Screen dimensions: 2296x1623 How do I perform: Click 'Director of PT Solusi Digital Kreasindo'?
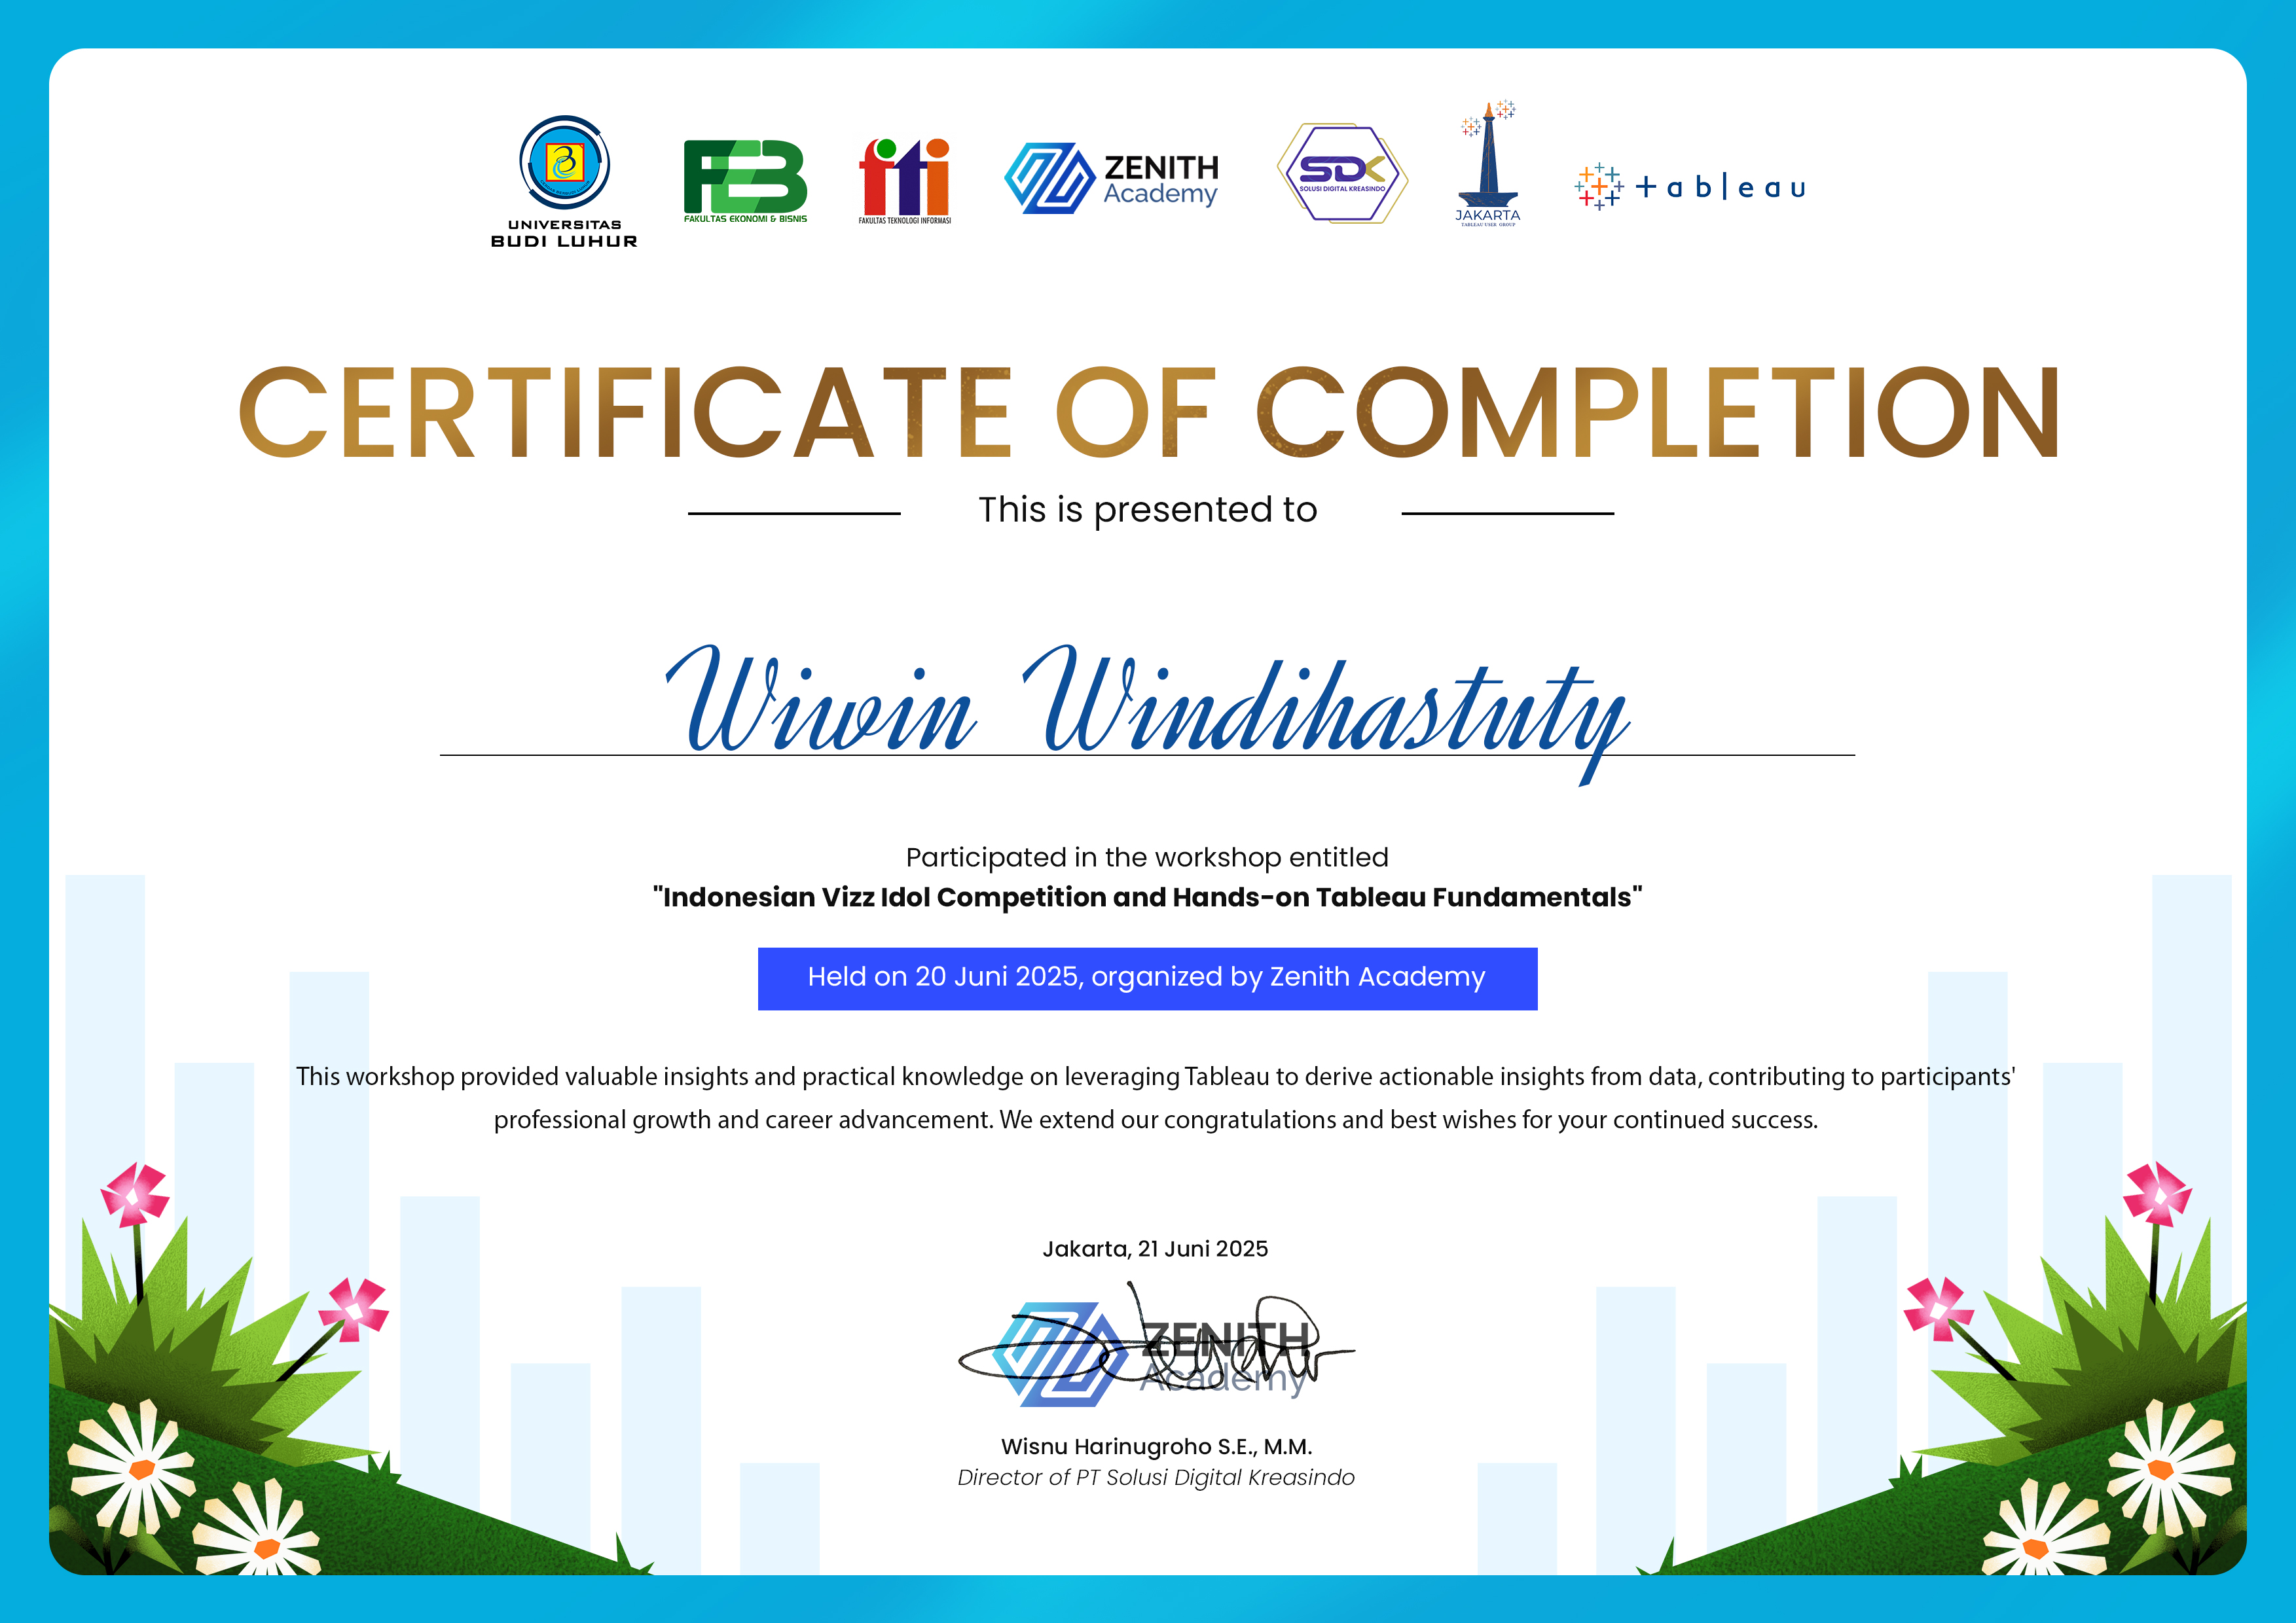(1156, 1477)
